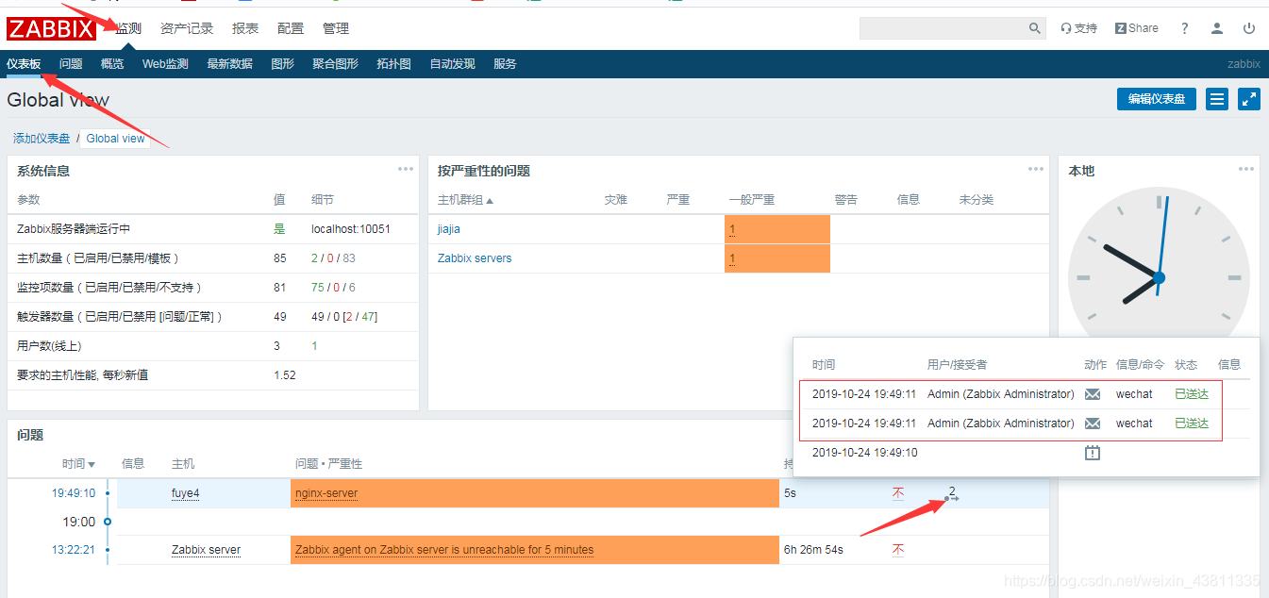Open the jiajia host group link
1269x598 pixels.
click(449, 229)
